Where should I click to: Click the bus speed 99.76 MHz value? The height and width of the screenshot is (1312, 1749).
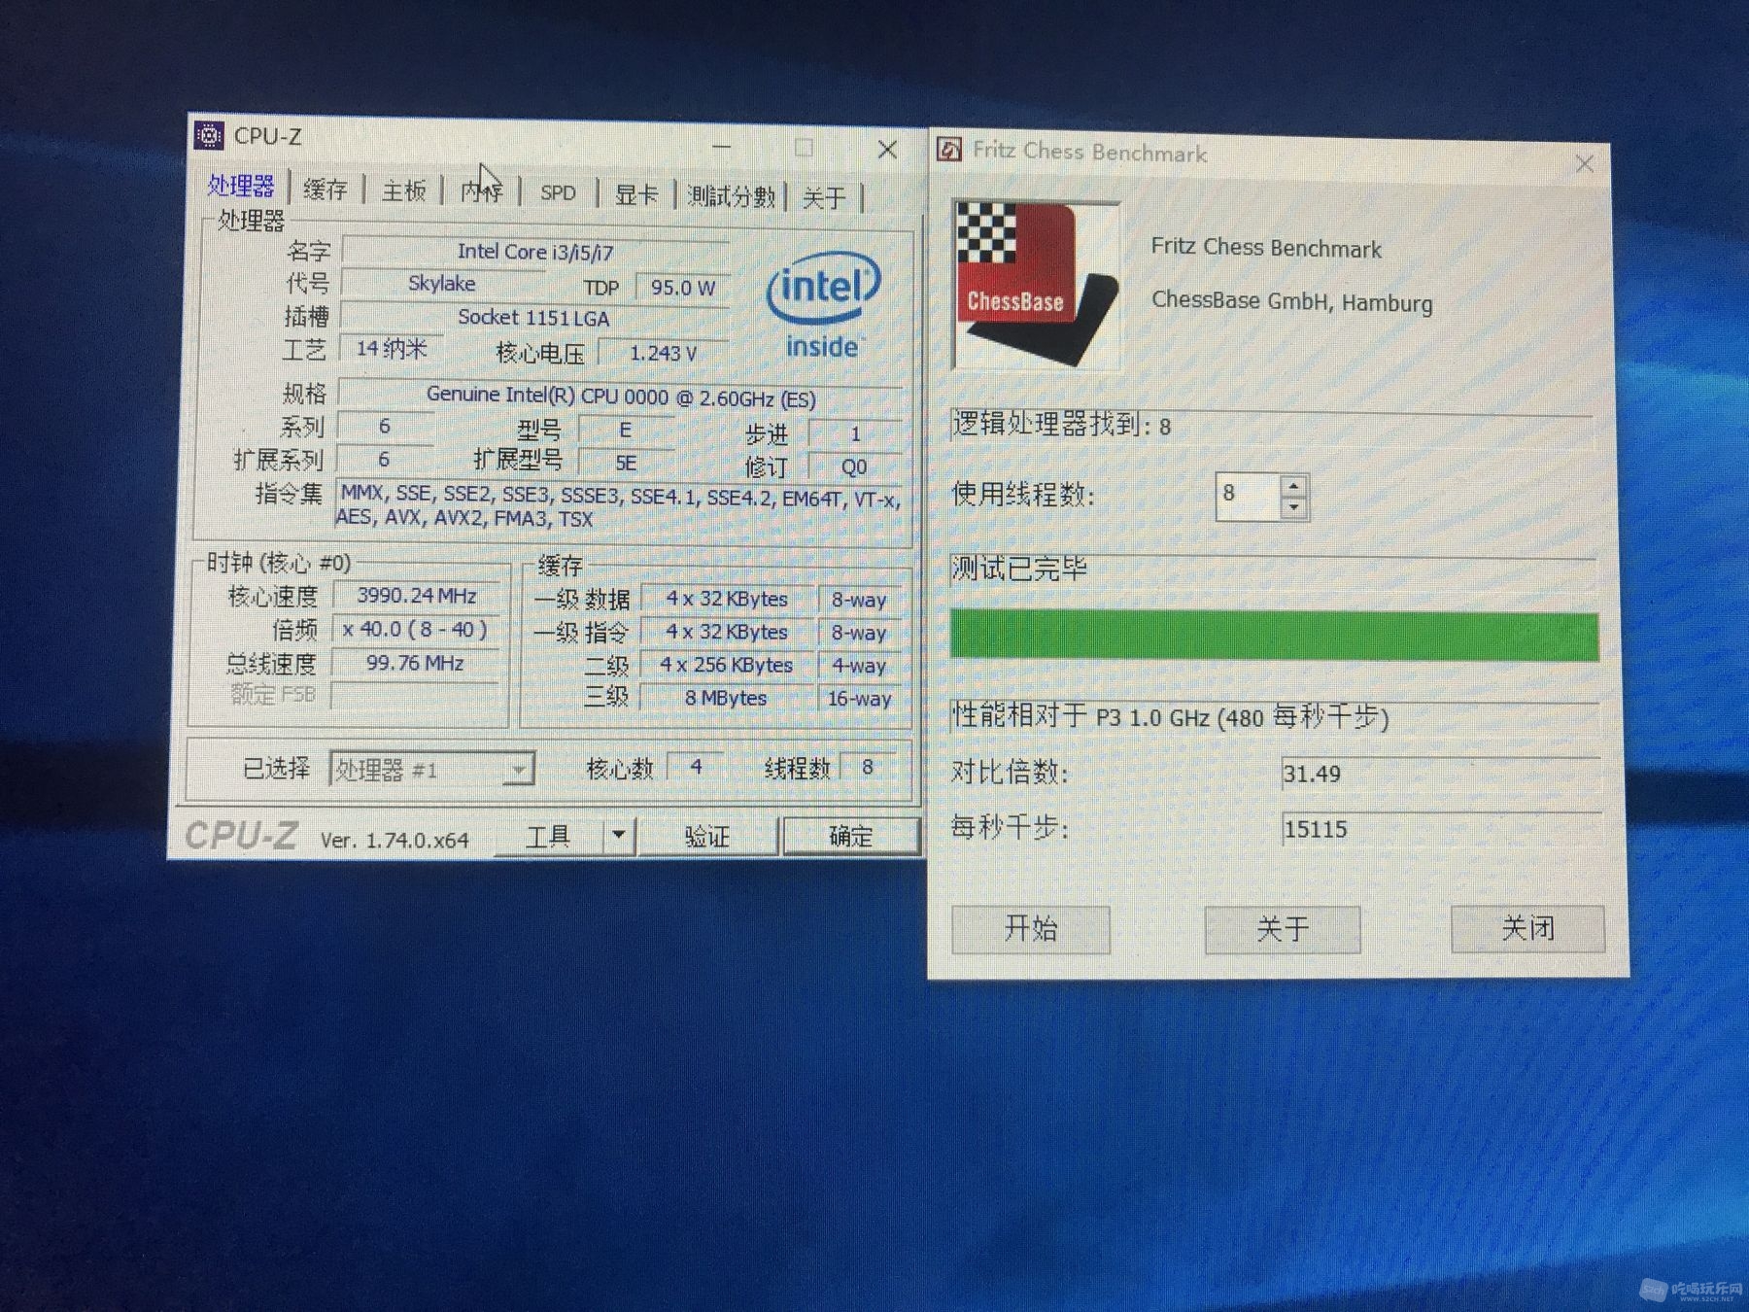click(x=415, y=663)
